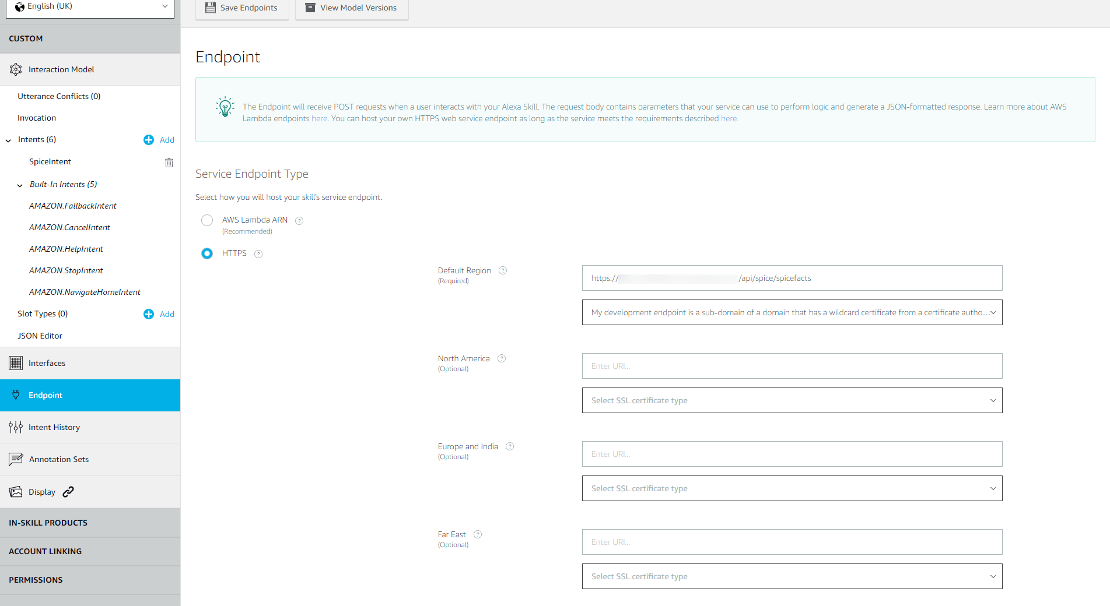The image size is (1110, 606).
Task: Click the View Model Versions archive icon
Action: click(x=310, y=8)
